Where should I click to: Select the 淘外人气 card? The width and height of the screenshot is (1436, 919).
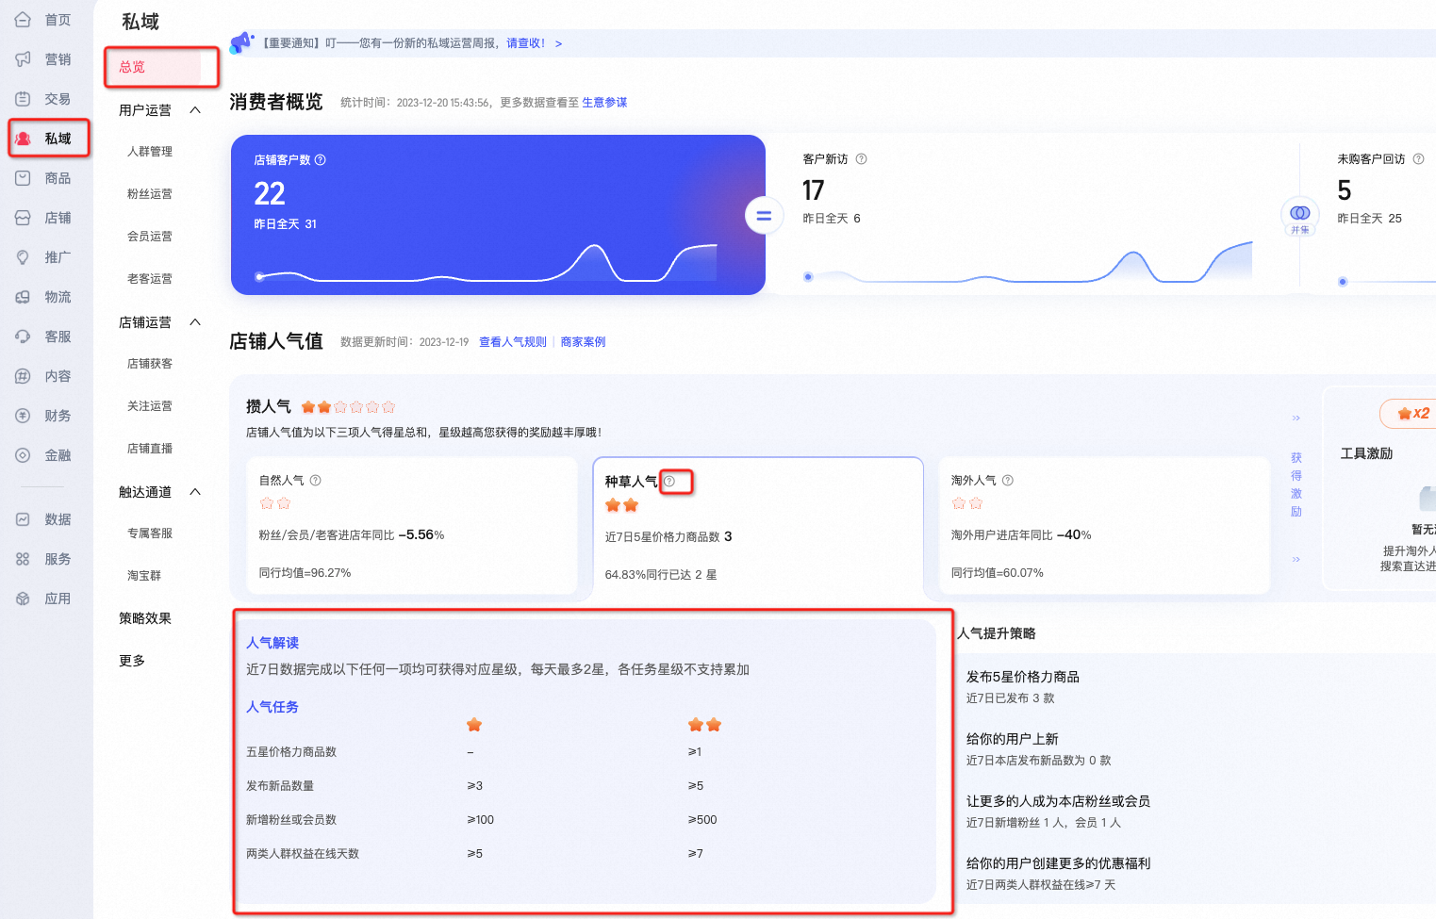1104,525
